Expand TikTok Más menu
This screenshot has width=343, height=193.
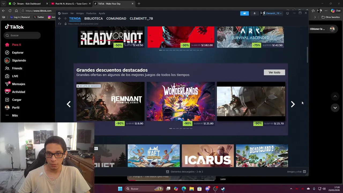11,116
